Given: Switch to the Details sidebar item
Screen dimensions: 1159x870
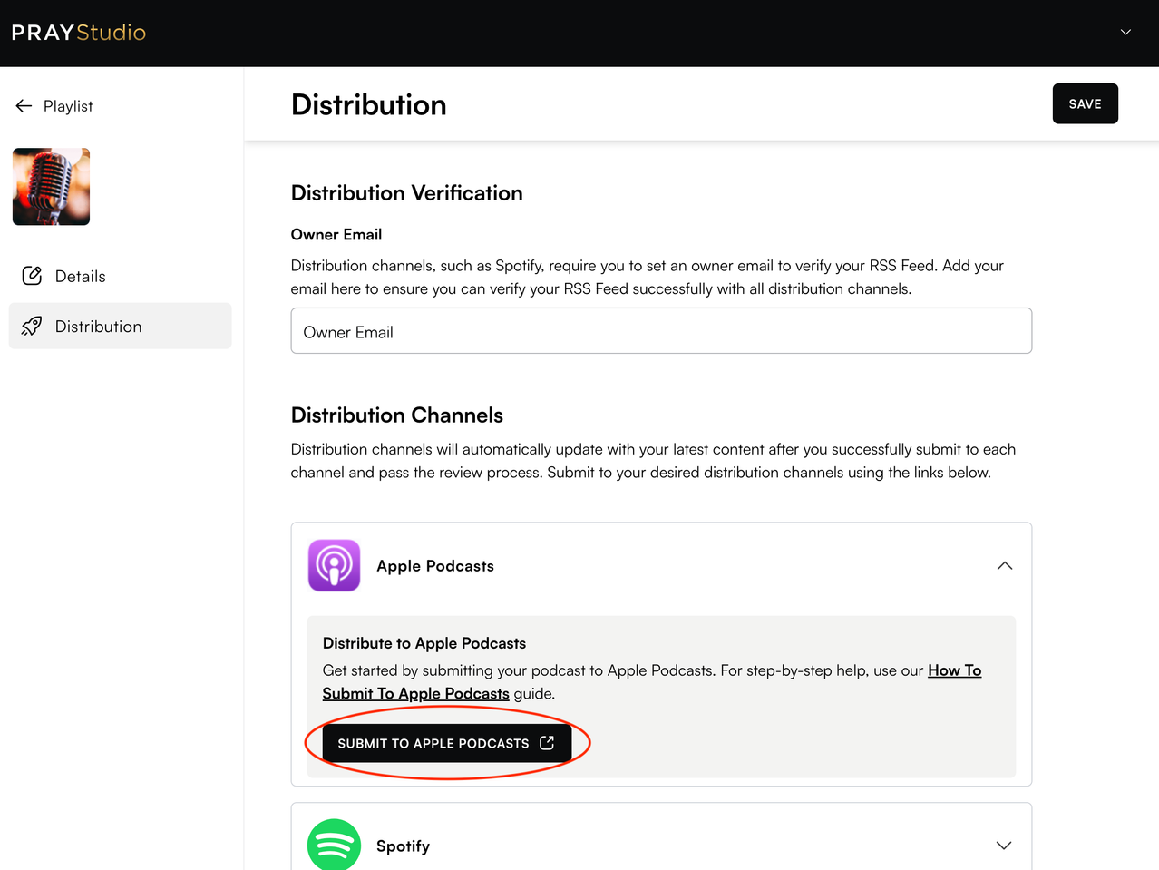Looking at the screenshot, I should [82, 275].
